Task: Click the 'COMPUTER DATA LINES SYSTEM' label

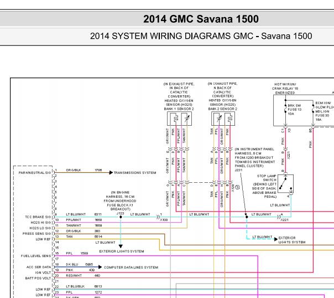Action: (131, 268)
